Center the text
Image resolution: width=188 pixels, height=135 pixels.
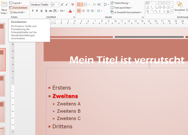coord(83,11)
